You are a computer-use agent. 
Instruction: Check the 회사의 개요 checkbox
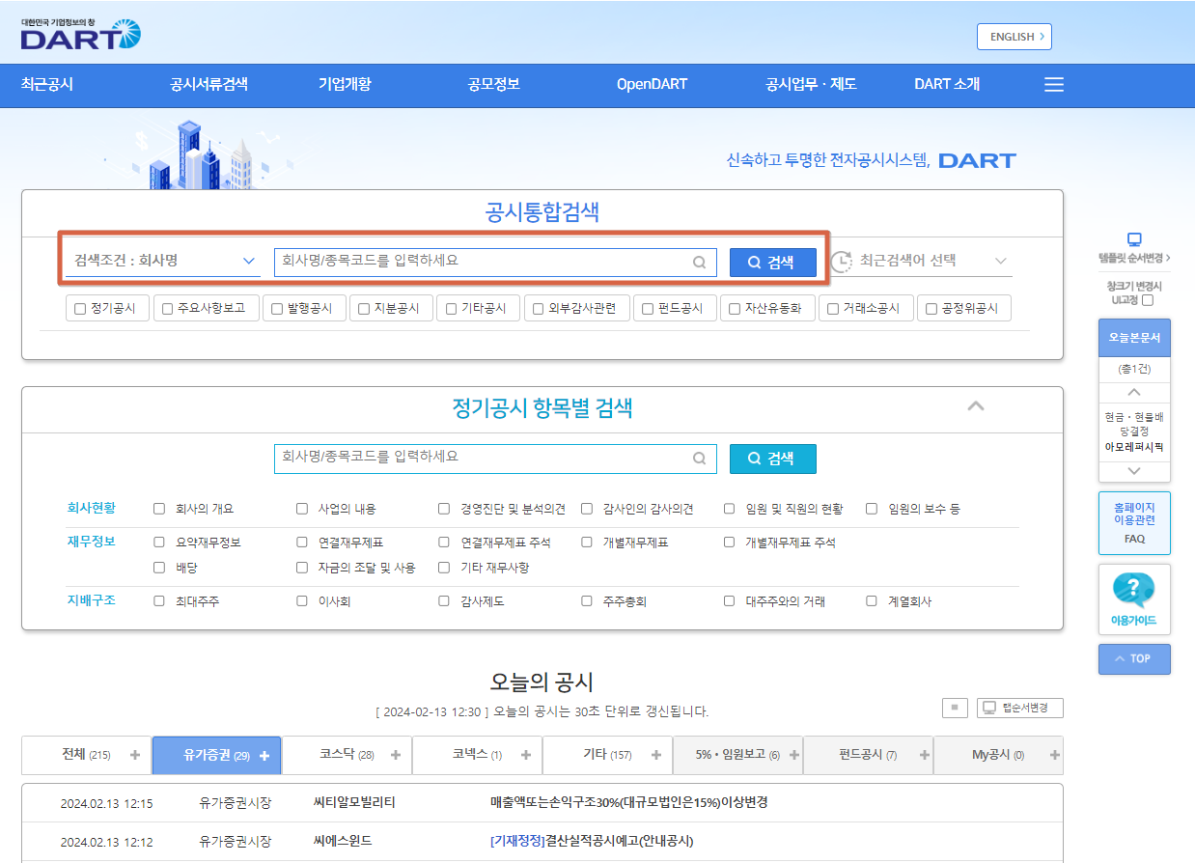(158, 508)
